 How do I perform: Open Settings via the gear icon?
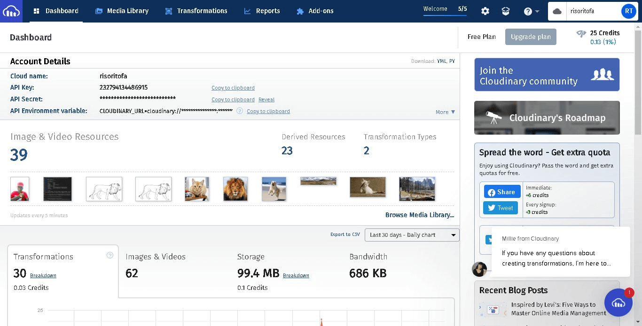pyautogui.click(x=485, y=11)
